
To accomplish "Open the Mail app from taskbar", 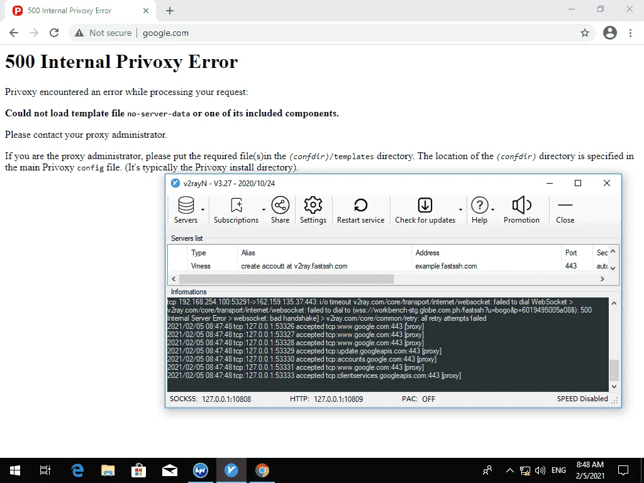I will pyautogui.click(x=170, y=470).
